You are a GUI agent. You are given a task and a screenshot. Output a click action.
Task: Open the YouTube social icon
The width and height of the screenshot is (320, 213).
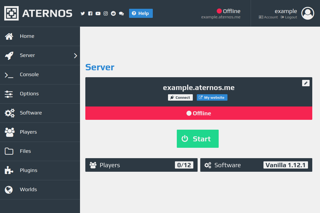98,13
